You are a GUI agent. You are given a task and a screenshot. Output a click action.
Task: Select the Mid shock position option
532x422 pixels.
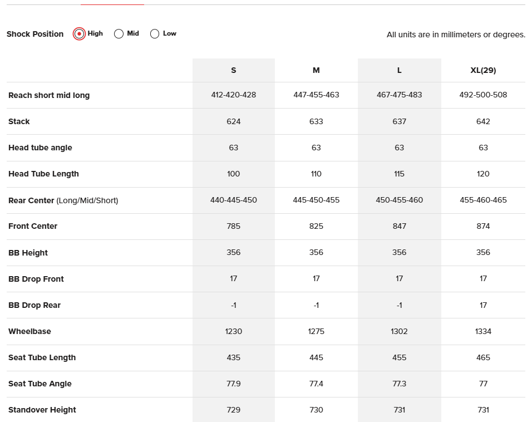pyautogui.click(x=119, y=34)
